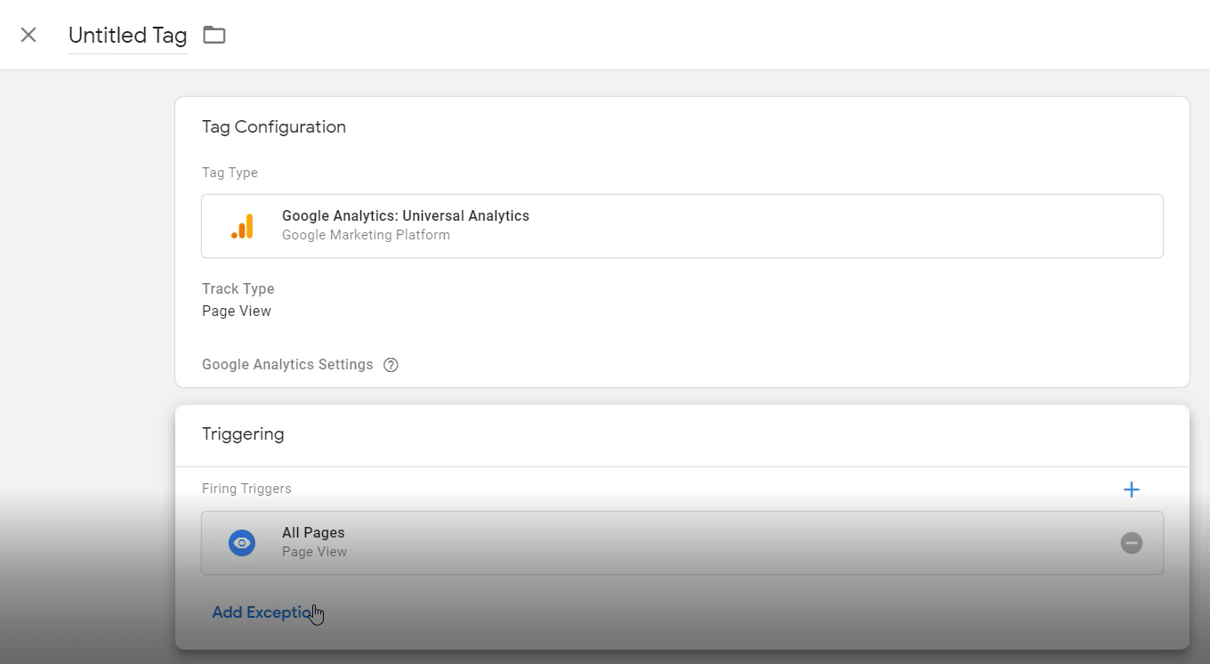Click the Google Marketing Platform subtitle
This screenshot has width=1210, height=664.
pyautogui.click(x=366, y=235)
